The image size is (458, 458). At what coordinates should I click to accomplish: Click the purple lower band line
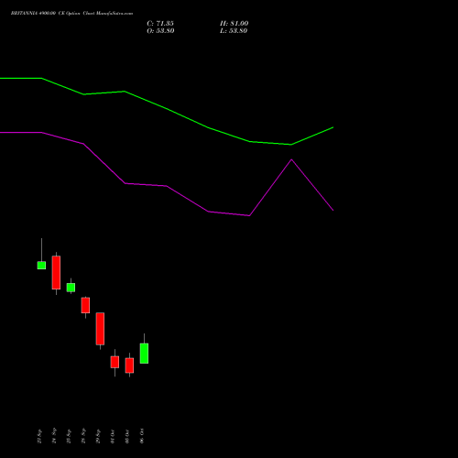(167, 186)
